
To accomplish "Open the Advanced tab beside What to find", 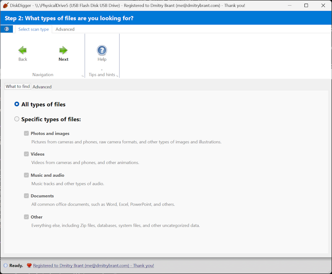I will [42, 87].
